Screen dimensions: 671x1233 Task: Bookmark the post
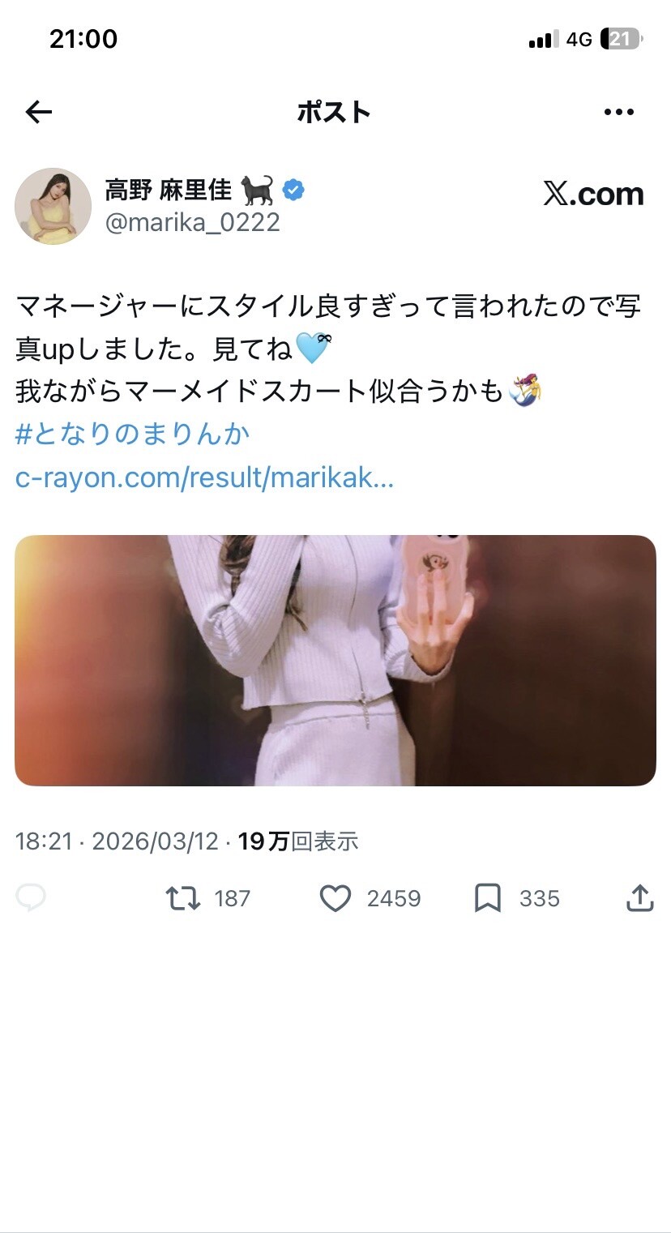pos(487,898)
